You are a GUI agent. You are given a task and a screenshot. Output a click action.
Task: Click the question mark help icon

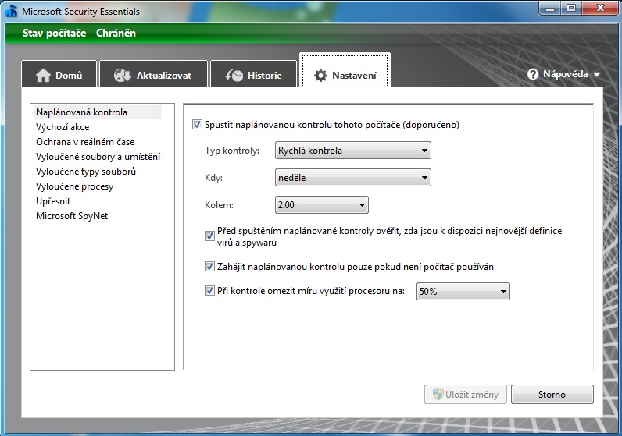(533, 74)
